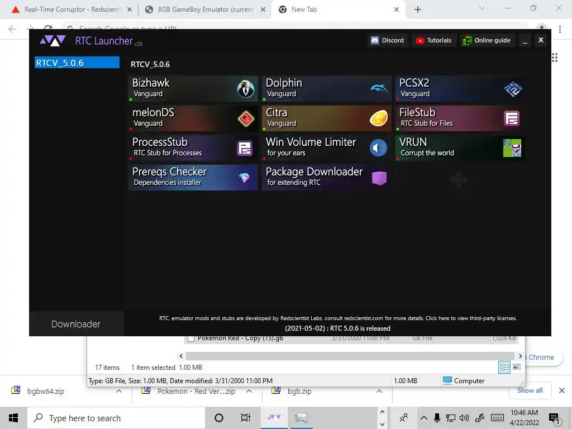Screen dimensions: 572x429
Task: Launch VRUN Corrupt the world
Action: point(460,147)
